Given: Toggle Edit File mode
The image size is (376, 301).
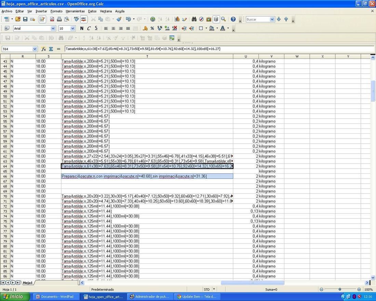Looking at the screenshot, I should click(42, 19).
